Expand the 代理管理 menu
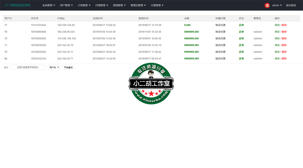Viewport: 303px width, 168px height. pos(102,5)
